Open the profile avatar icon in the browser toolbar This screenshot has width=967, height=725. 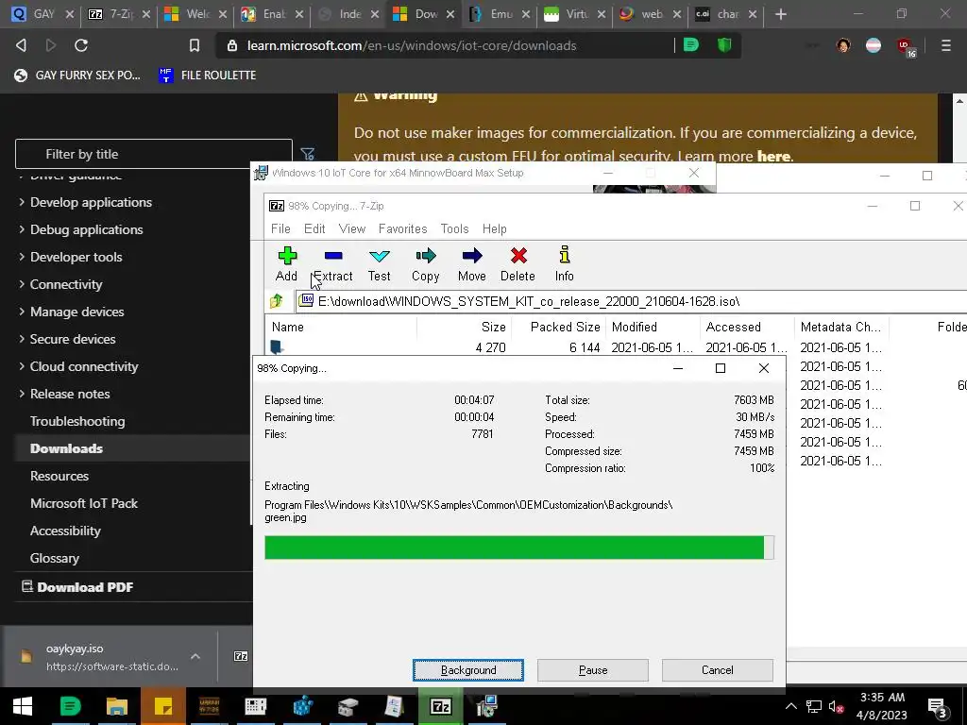click(x=843, y=45)
